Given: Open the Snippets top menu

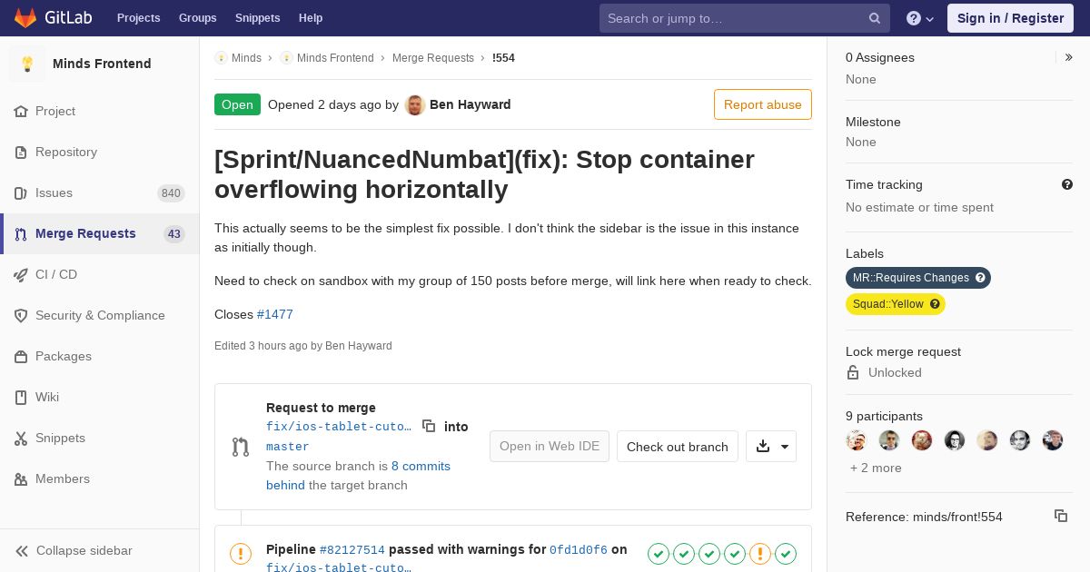Looking at the screenshot, I should (x=258, y=18).
